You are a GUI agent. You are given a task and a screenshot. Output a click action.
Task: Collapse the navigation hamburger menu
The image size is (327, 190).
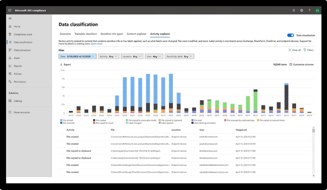point(10,18)
